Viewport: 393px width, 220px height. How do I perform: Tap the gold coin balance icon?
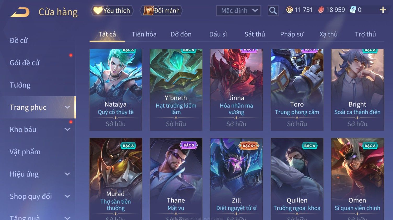click(x=290, y=10)
